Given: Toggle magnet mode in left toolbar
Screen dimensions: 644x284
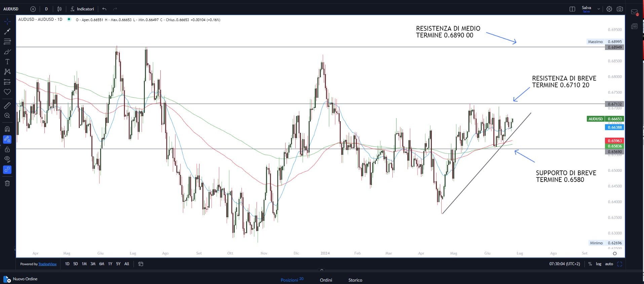Looking at the screenshot, I should coord(7,129).
